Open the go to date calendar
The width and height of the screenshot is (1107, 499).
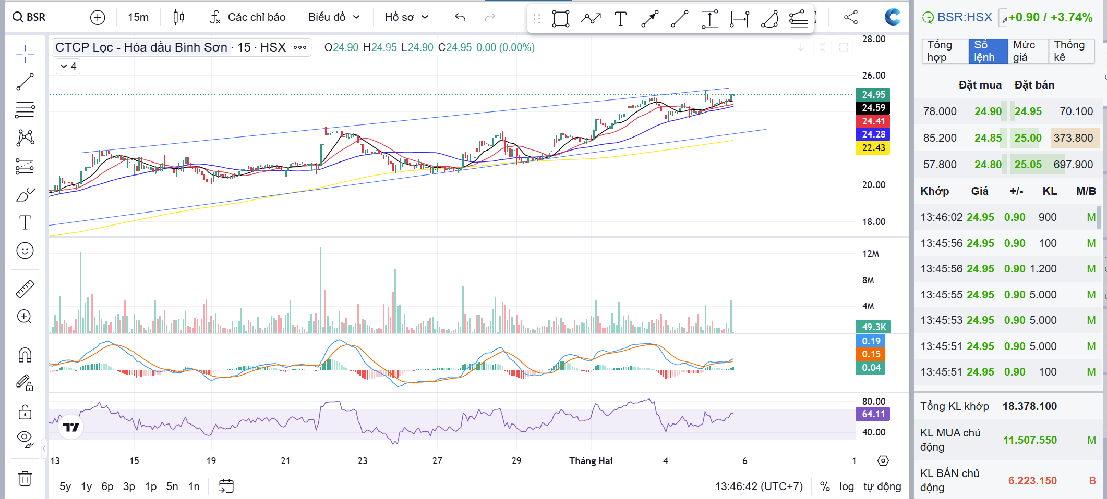click(226, 486)
